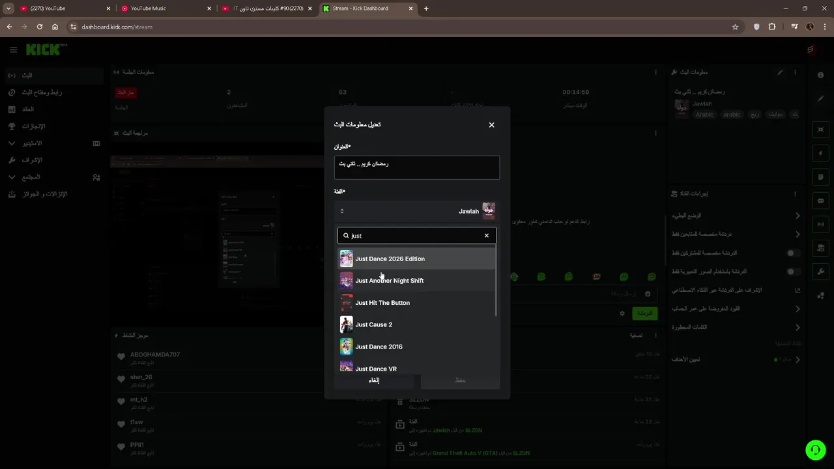Open three-dot menu next to filter (تصفية)
This screenshot has width=834, height=469.
pyautogui.click(x=655, y=335)
